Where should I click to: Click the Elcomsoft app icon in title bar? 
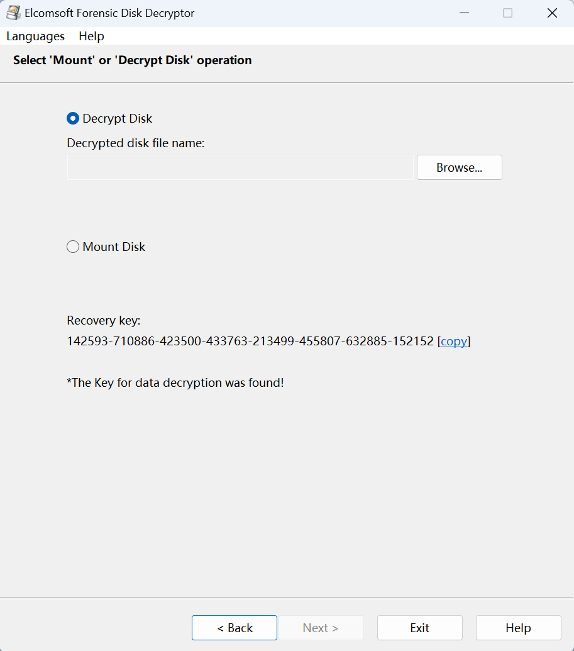(x=13, y=13)
